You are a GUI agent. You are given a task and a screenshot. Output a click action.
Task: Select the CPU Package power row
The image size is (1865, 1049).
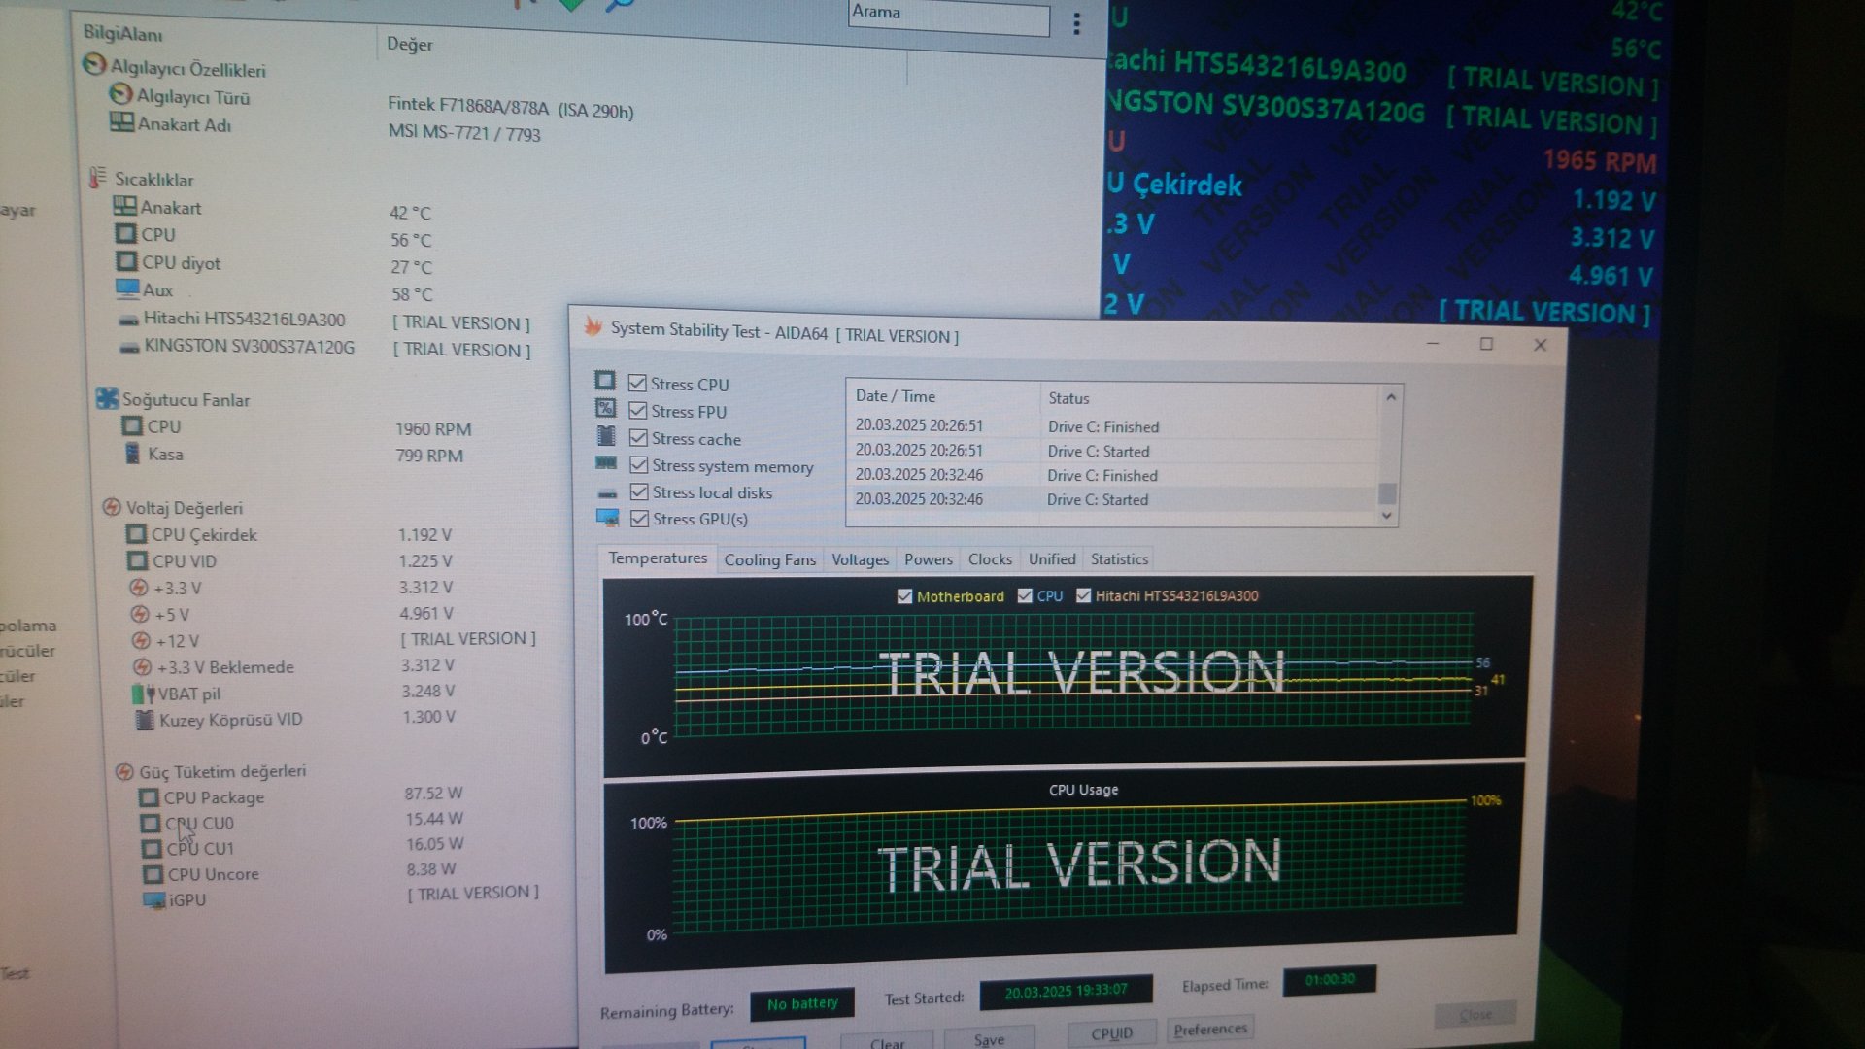click(x=214, y=797)
